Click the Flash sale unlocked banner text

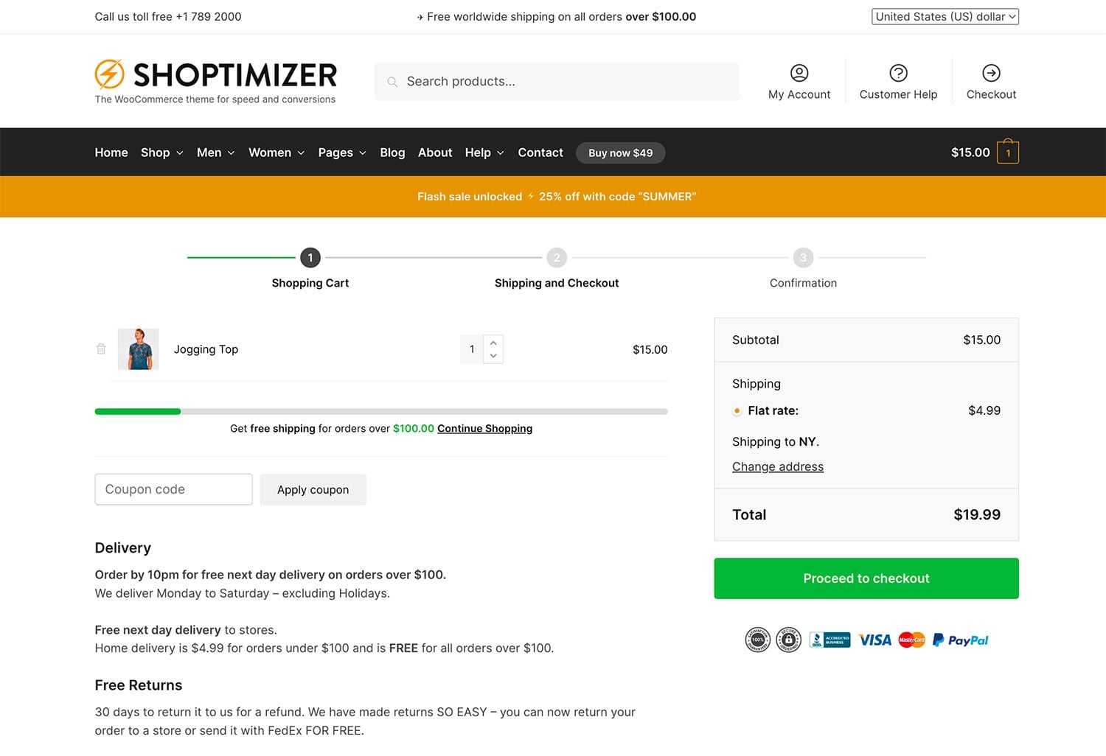click(x=470, y=197)
